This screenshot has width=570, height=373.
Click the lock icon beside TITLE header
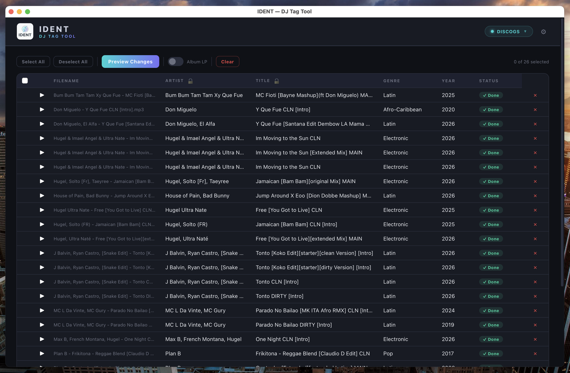[277, 81]
